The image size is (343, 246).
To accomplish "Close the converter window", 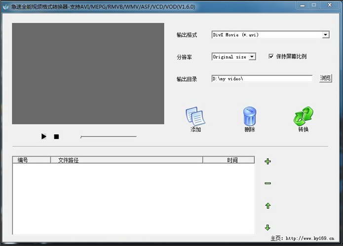I will [x=330, y=5].
